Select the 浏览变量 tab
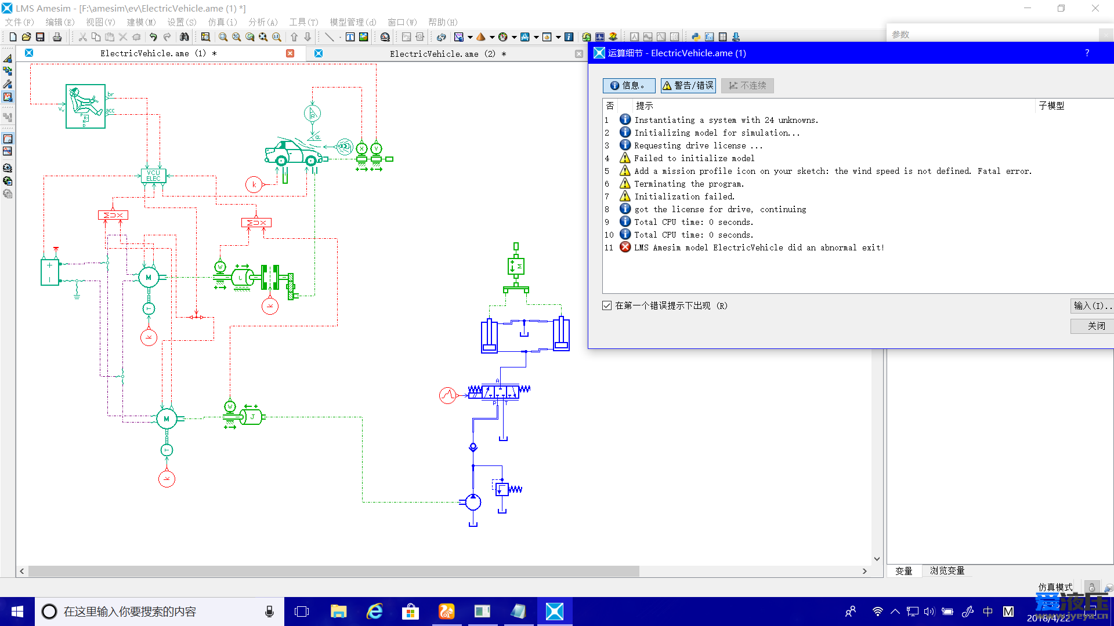 pos(947,571)
